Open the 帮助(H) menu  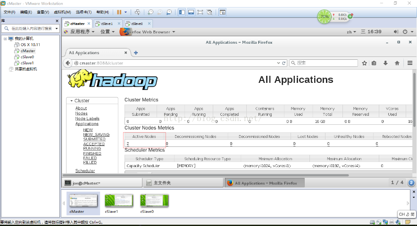pos(103,12)
